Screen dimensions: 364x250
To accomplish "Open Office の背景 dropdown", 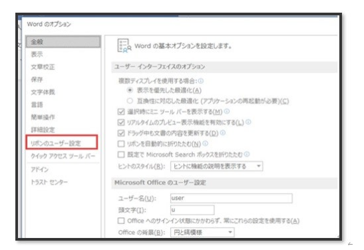I will coord(202,232).
